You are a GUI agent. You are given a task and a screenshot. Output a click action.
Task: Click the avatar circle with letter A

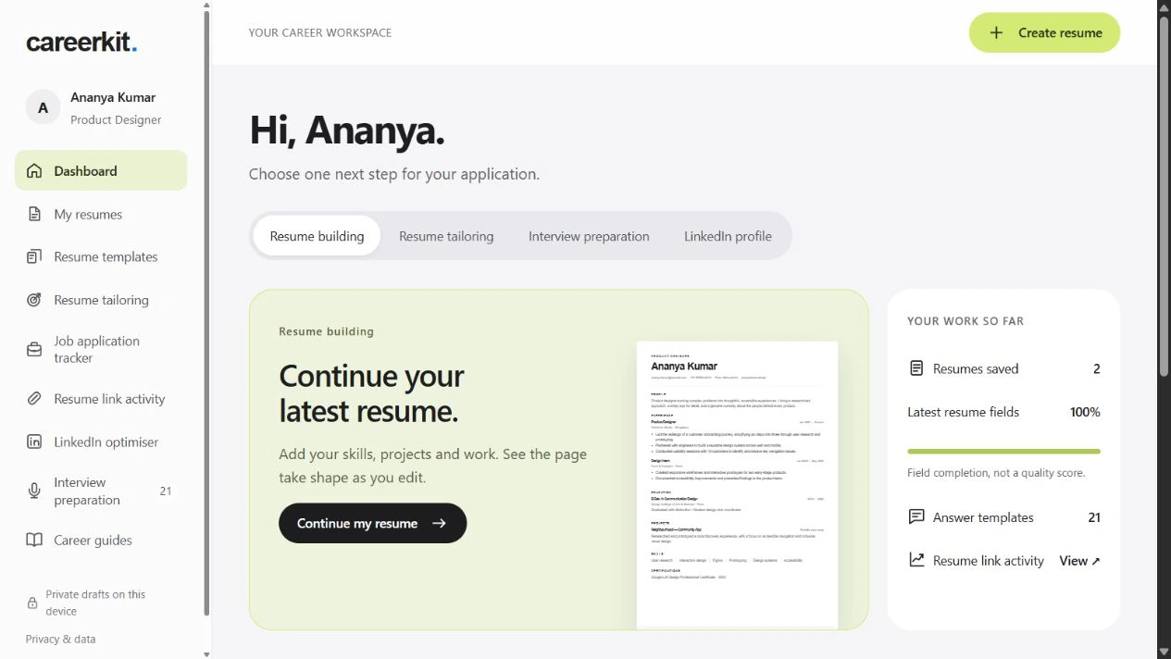pyautogui.click(x=43, y=107)
